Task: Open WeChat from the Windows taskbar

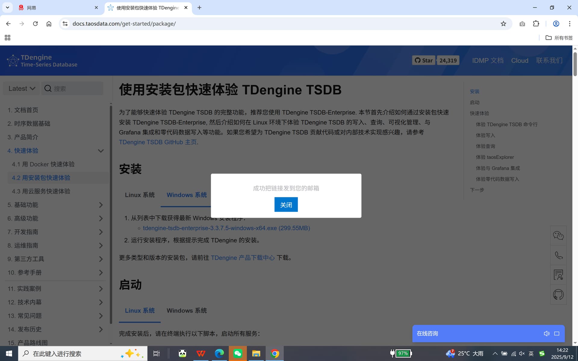Action: click(238, 353)
